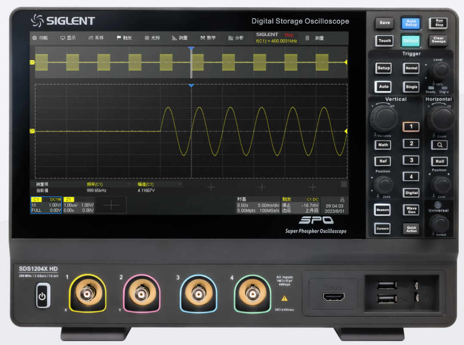Click the C1 channel marker in overview
Image resolution: width=464 pixels, height=345 pixels.
tap(32, 62)
